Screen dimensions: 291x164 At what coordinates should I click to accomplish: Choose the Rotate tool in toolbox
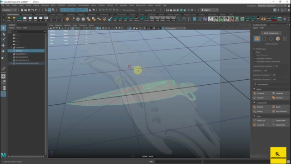(x=3, y=51)
